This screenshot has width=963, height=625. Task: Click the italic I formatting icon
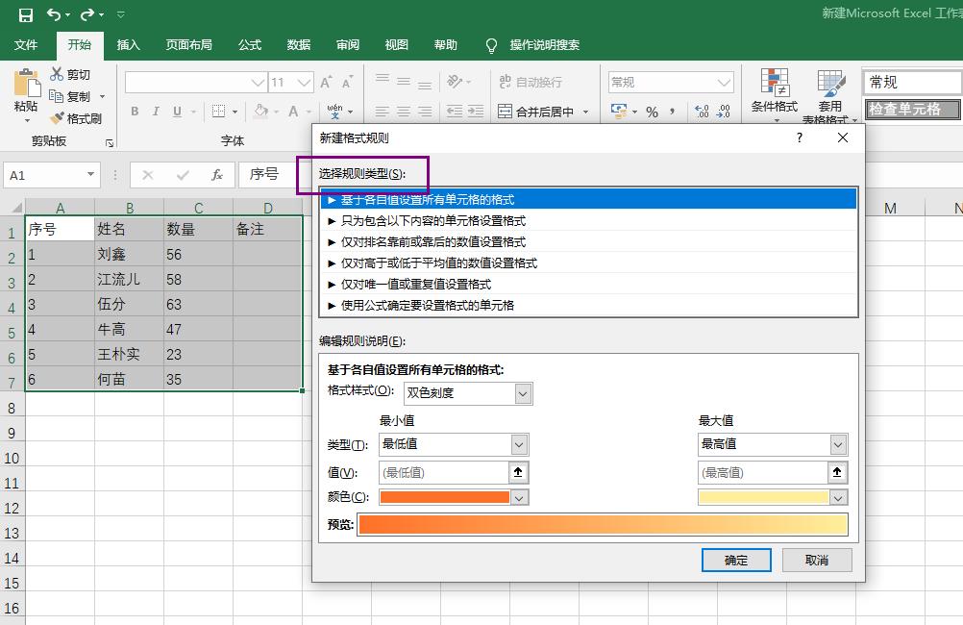(156, 112)
